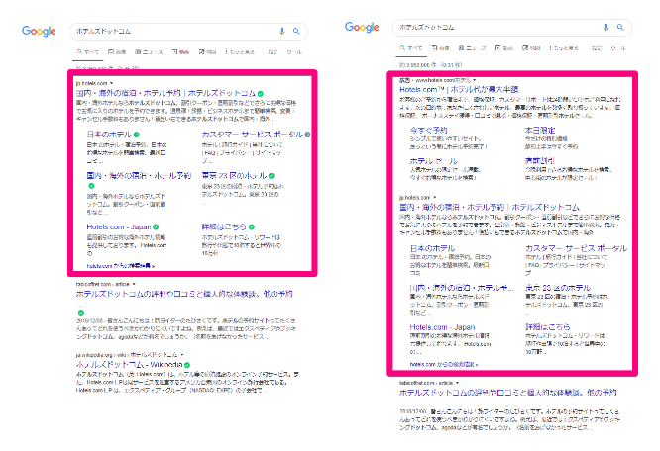Expand the arrow beside tabicoffret.com on the left page
The image size is (660, 451).
point(134,284)
